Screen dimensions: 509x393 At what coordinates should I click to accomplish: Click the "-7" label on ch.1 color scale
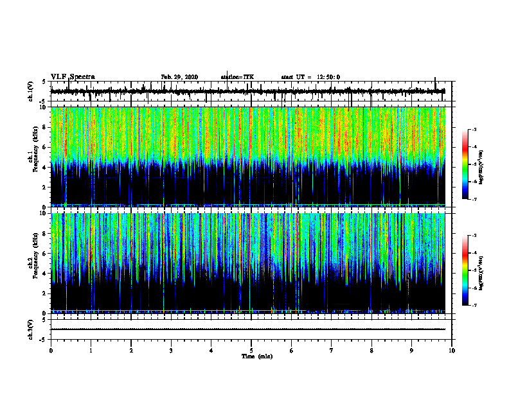click(474, 199)
